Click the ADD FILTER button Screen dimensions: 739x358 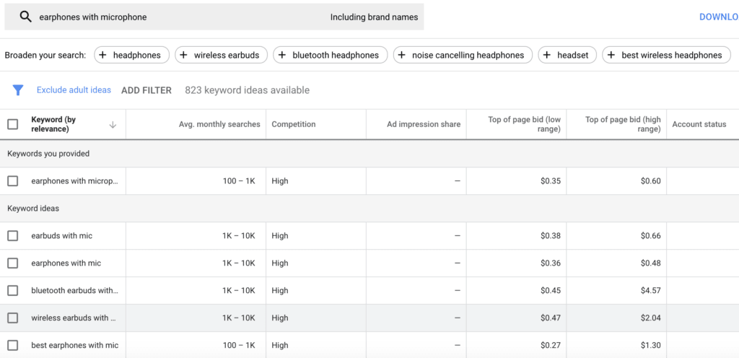click(x=147, y=90)
